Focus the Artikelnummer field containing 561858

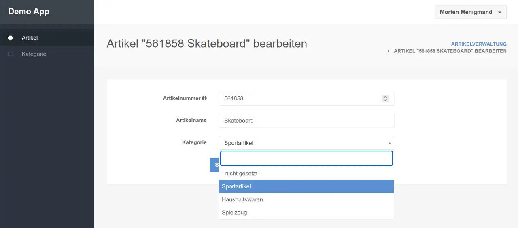[299, 98]
